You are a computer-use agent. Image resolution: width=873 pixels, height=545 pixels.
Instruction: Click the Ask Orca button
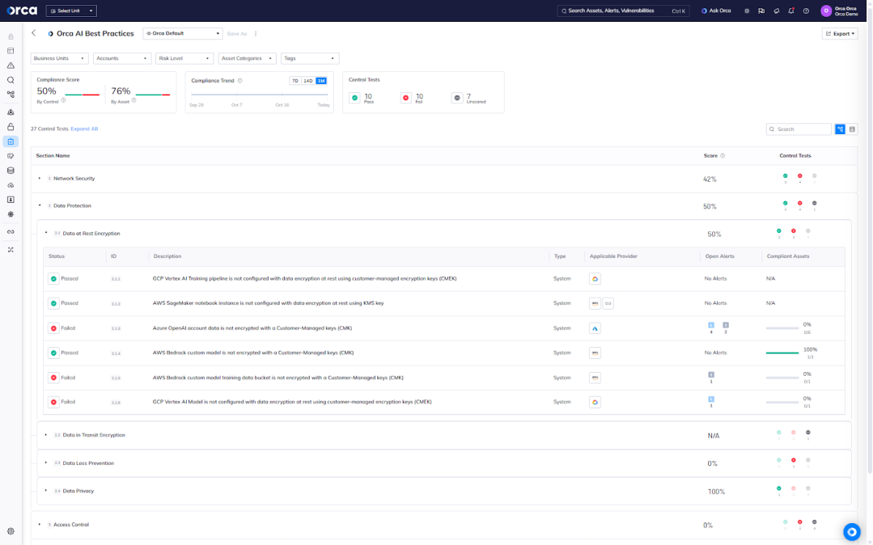point(715,11)
